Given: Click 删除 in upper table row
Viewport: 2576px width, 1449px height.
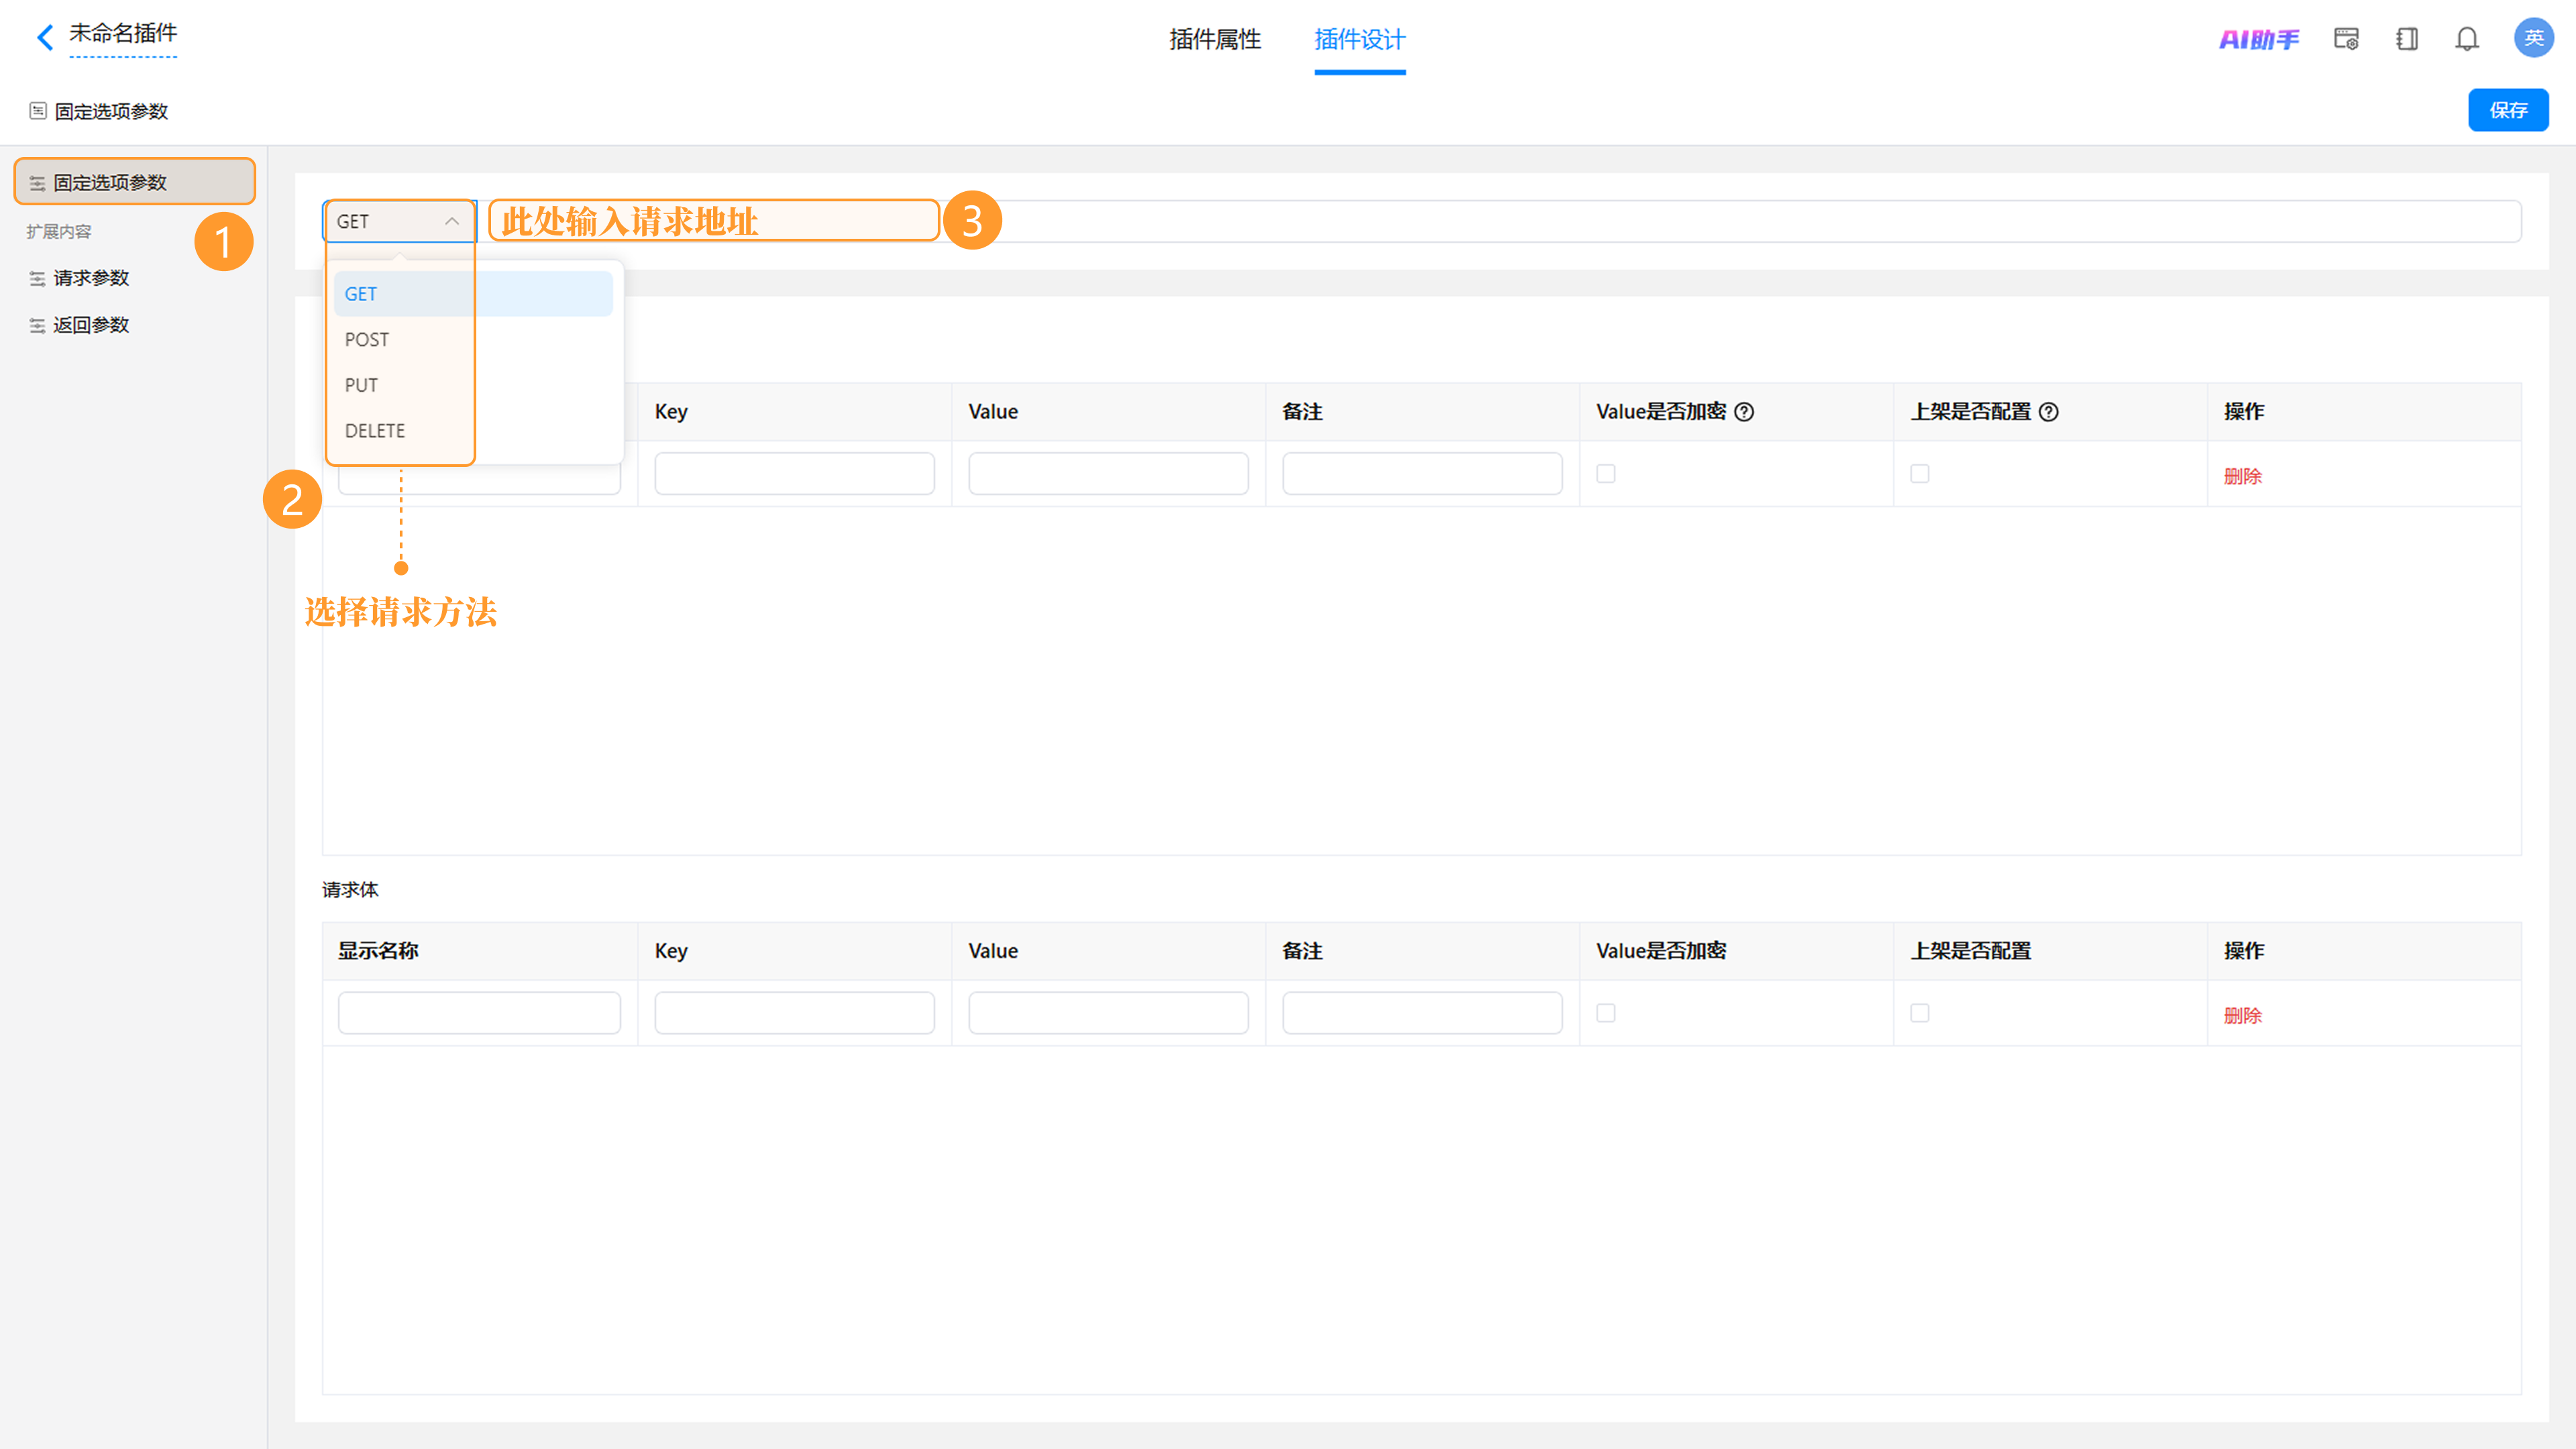Looking at the screenshot, I should point(2242,476).
